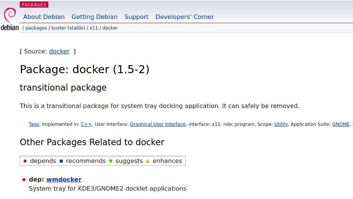Click the word enhances in the legend

(x=167, y=161)
